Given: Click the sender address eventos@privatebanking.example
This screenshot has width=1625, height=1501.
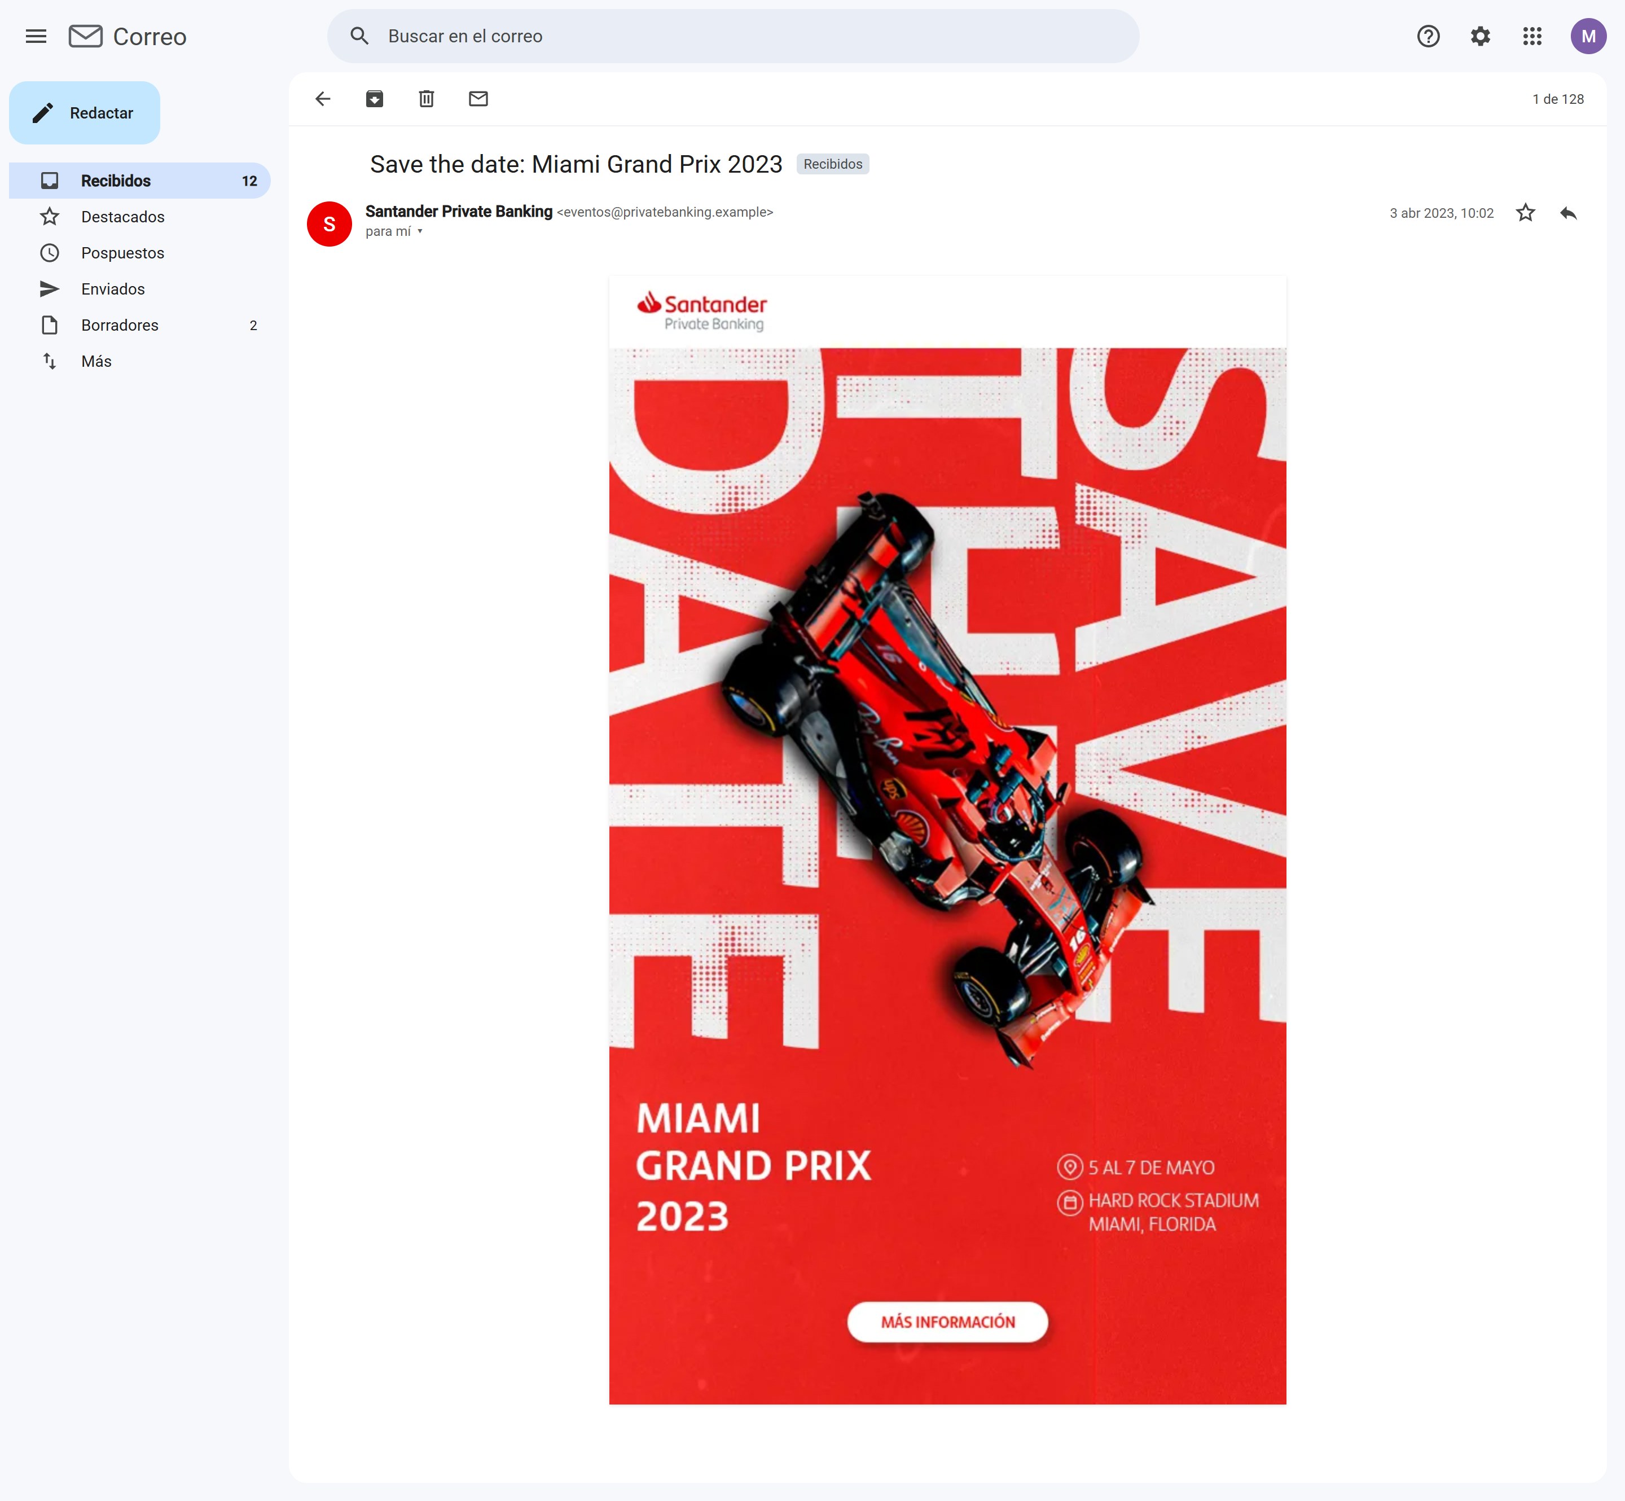Looking at the screenshot, I should tap(665, 212).
